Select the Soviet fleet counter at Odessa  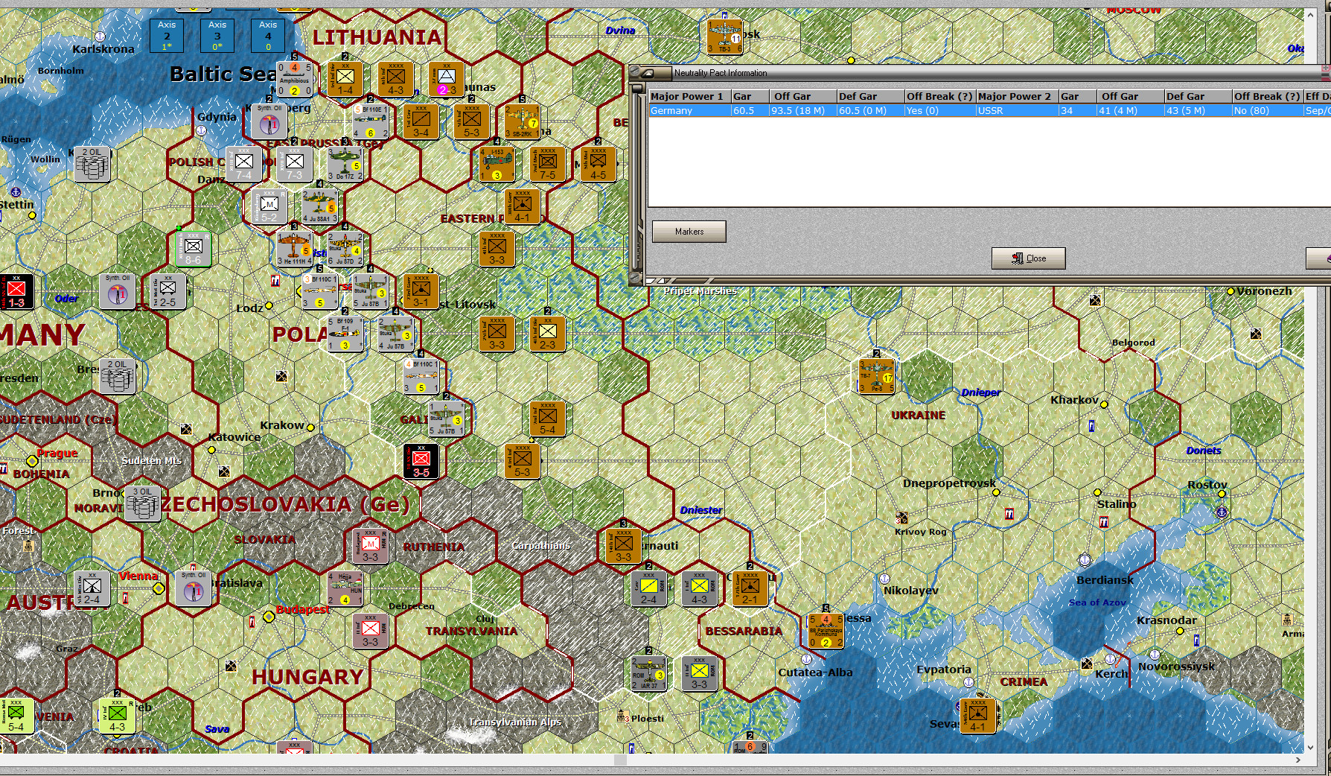coord(826,631)
